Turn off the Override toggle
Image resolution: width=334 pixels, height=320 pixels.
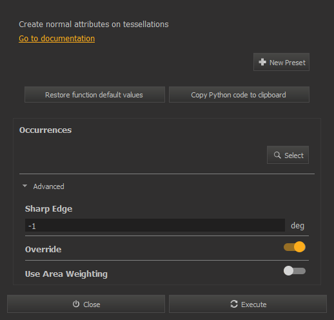pyautogui.click(x=295, y=247)
